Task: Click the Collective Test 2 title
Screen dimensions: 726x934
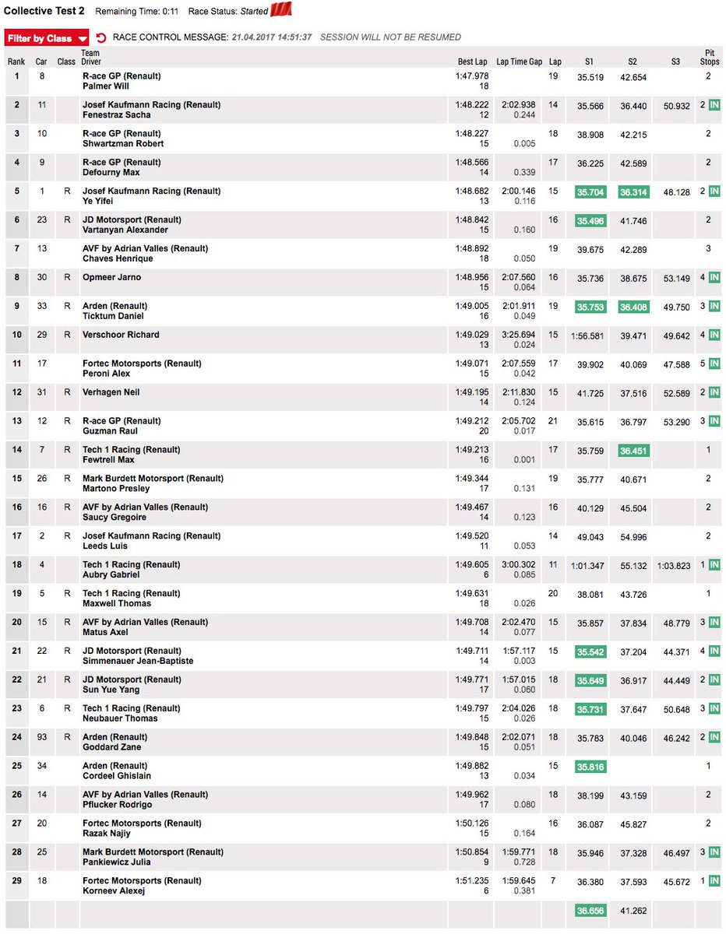Action: 44,12
